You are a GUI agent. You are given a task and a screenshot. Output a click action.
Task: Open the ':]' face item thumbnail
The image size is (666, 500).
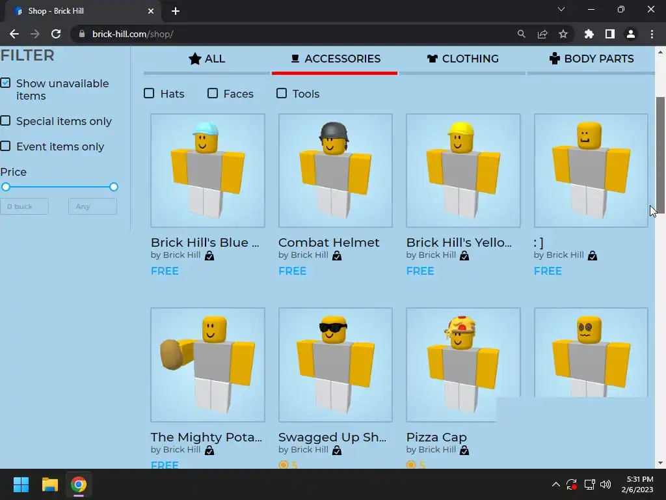pos(591,171)
